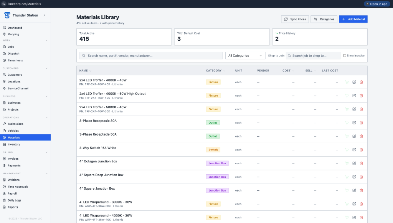Viewport: 393px width, 223px height.
Task: Collapse the MANAGEMENT sidebar section
Action: 46,173
